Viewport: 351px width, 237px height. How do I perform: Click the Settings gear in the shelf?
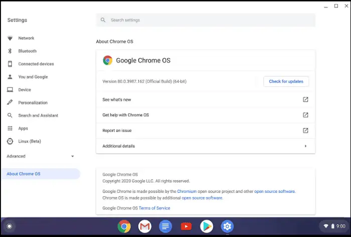click(x=227, y=226)
